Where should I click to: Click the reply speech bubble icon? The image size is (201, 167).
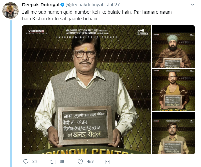pyautogui.click(x=26, y=162)
